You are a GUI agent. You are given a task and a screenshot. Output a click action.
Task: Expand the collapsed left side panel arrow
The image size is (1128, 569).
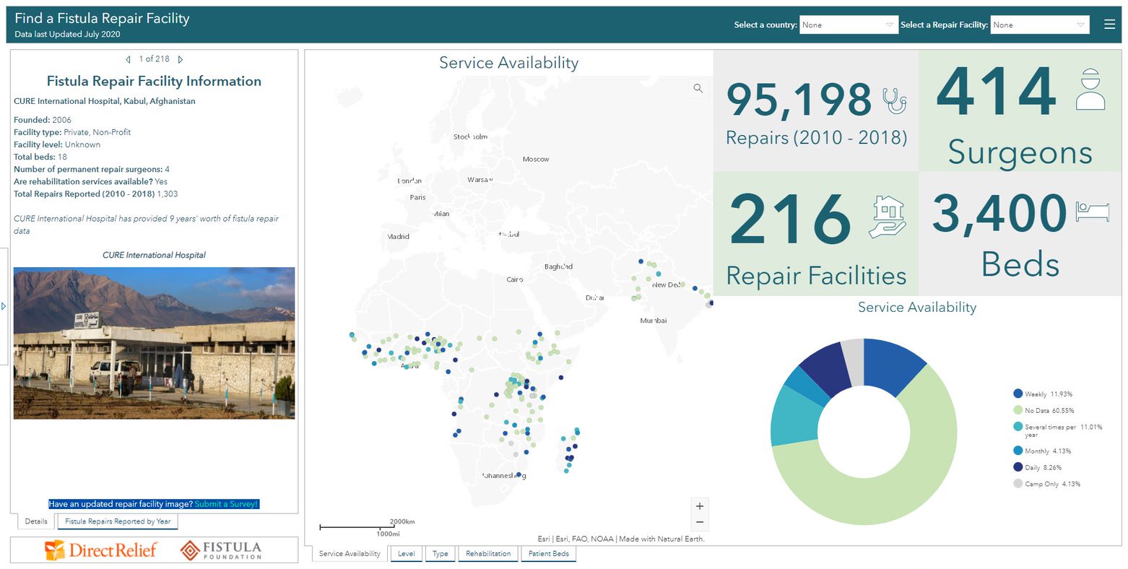[x=4, y=306]
